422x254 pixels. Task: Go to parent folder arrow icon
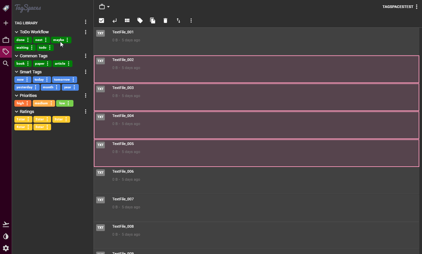click(x=115, y=21)
